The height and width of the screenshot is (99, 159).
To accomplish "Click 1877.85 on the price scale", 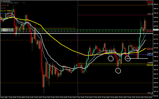I will point(156,26).
